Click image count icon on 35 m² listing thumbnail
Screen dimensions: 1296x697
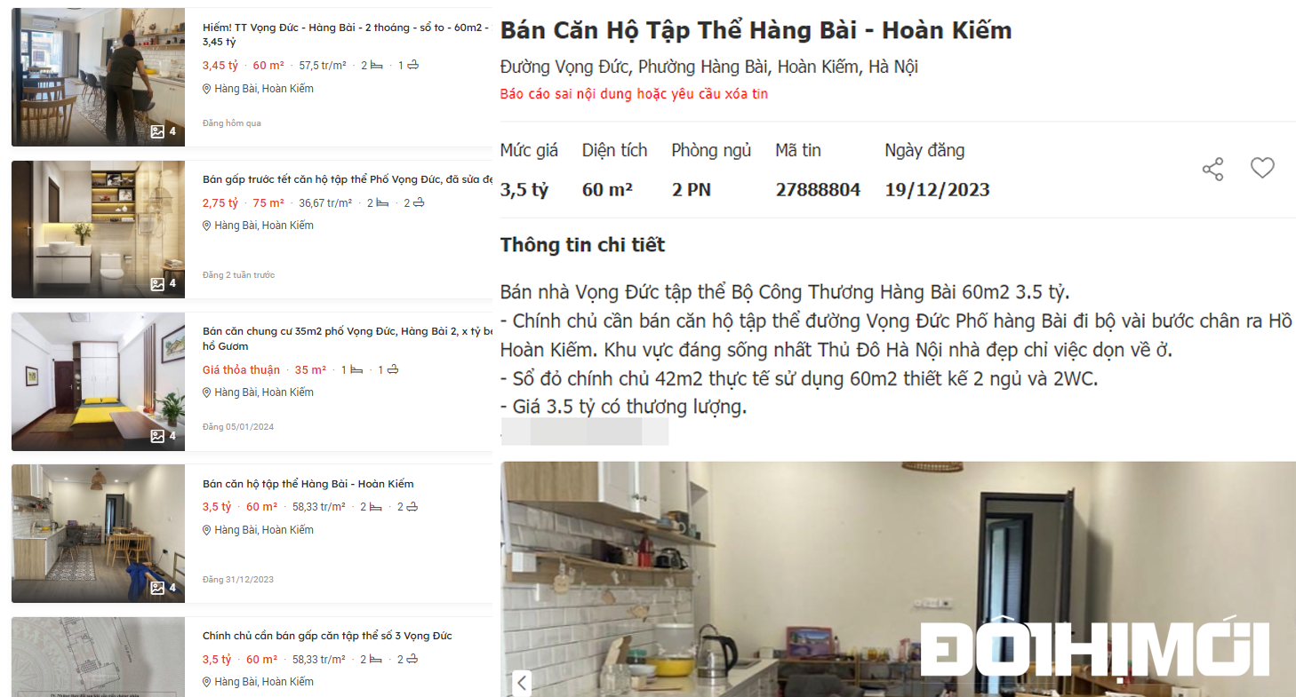[x=157, y=436]
